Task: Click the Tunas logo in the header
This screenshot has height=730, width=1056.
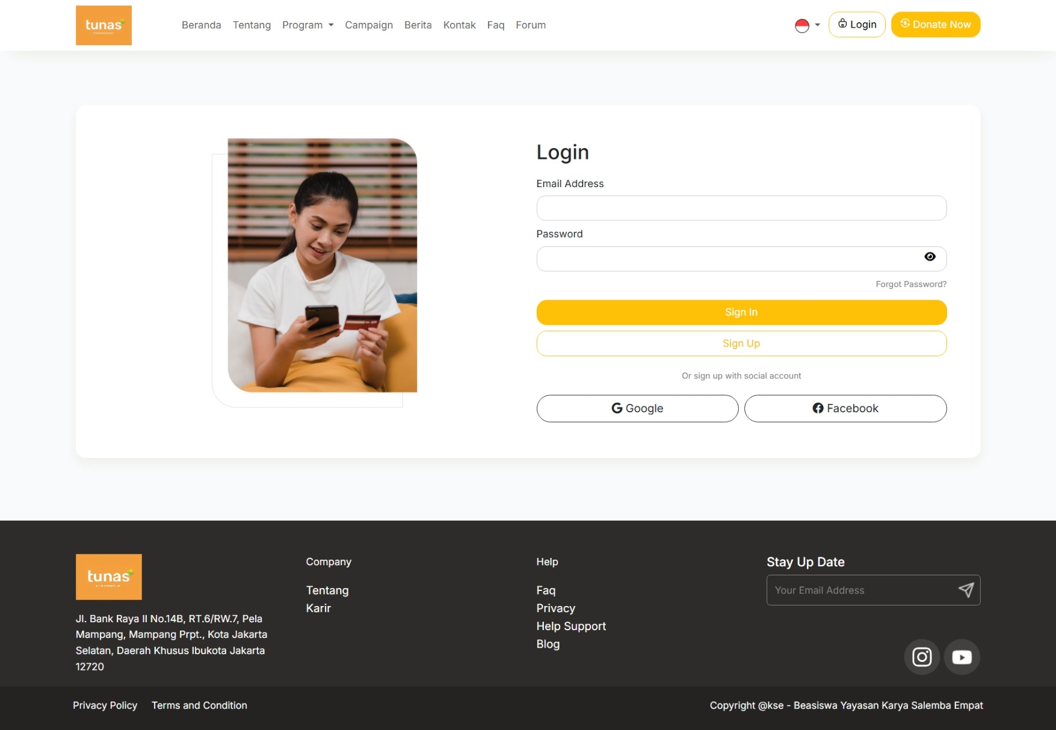Action: (x=103, y=25)
